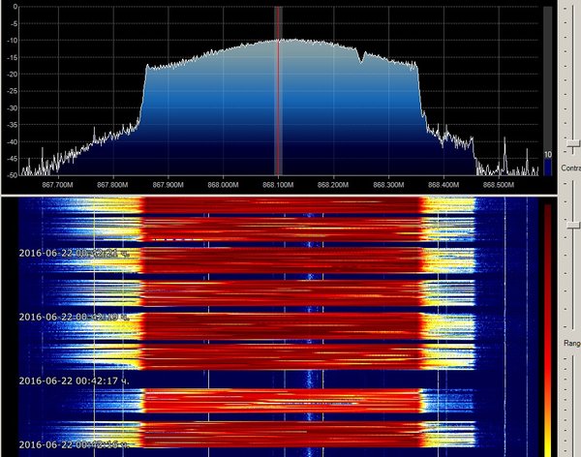Click the -50 dB scale label
The image size is (581, 457).
[12, 175]
